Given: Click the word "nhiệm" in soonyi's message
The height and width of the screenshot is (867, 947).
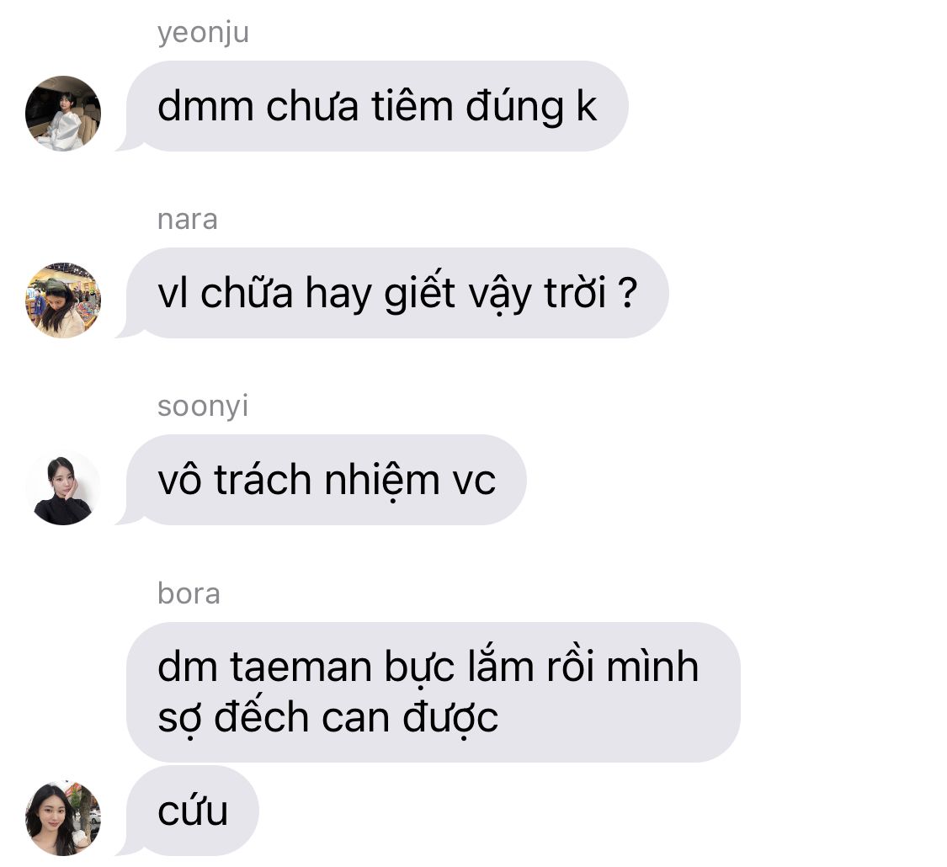Looking at the screenshot, I should pyautogui.click(x=381, y=481).
